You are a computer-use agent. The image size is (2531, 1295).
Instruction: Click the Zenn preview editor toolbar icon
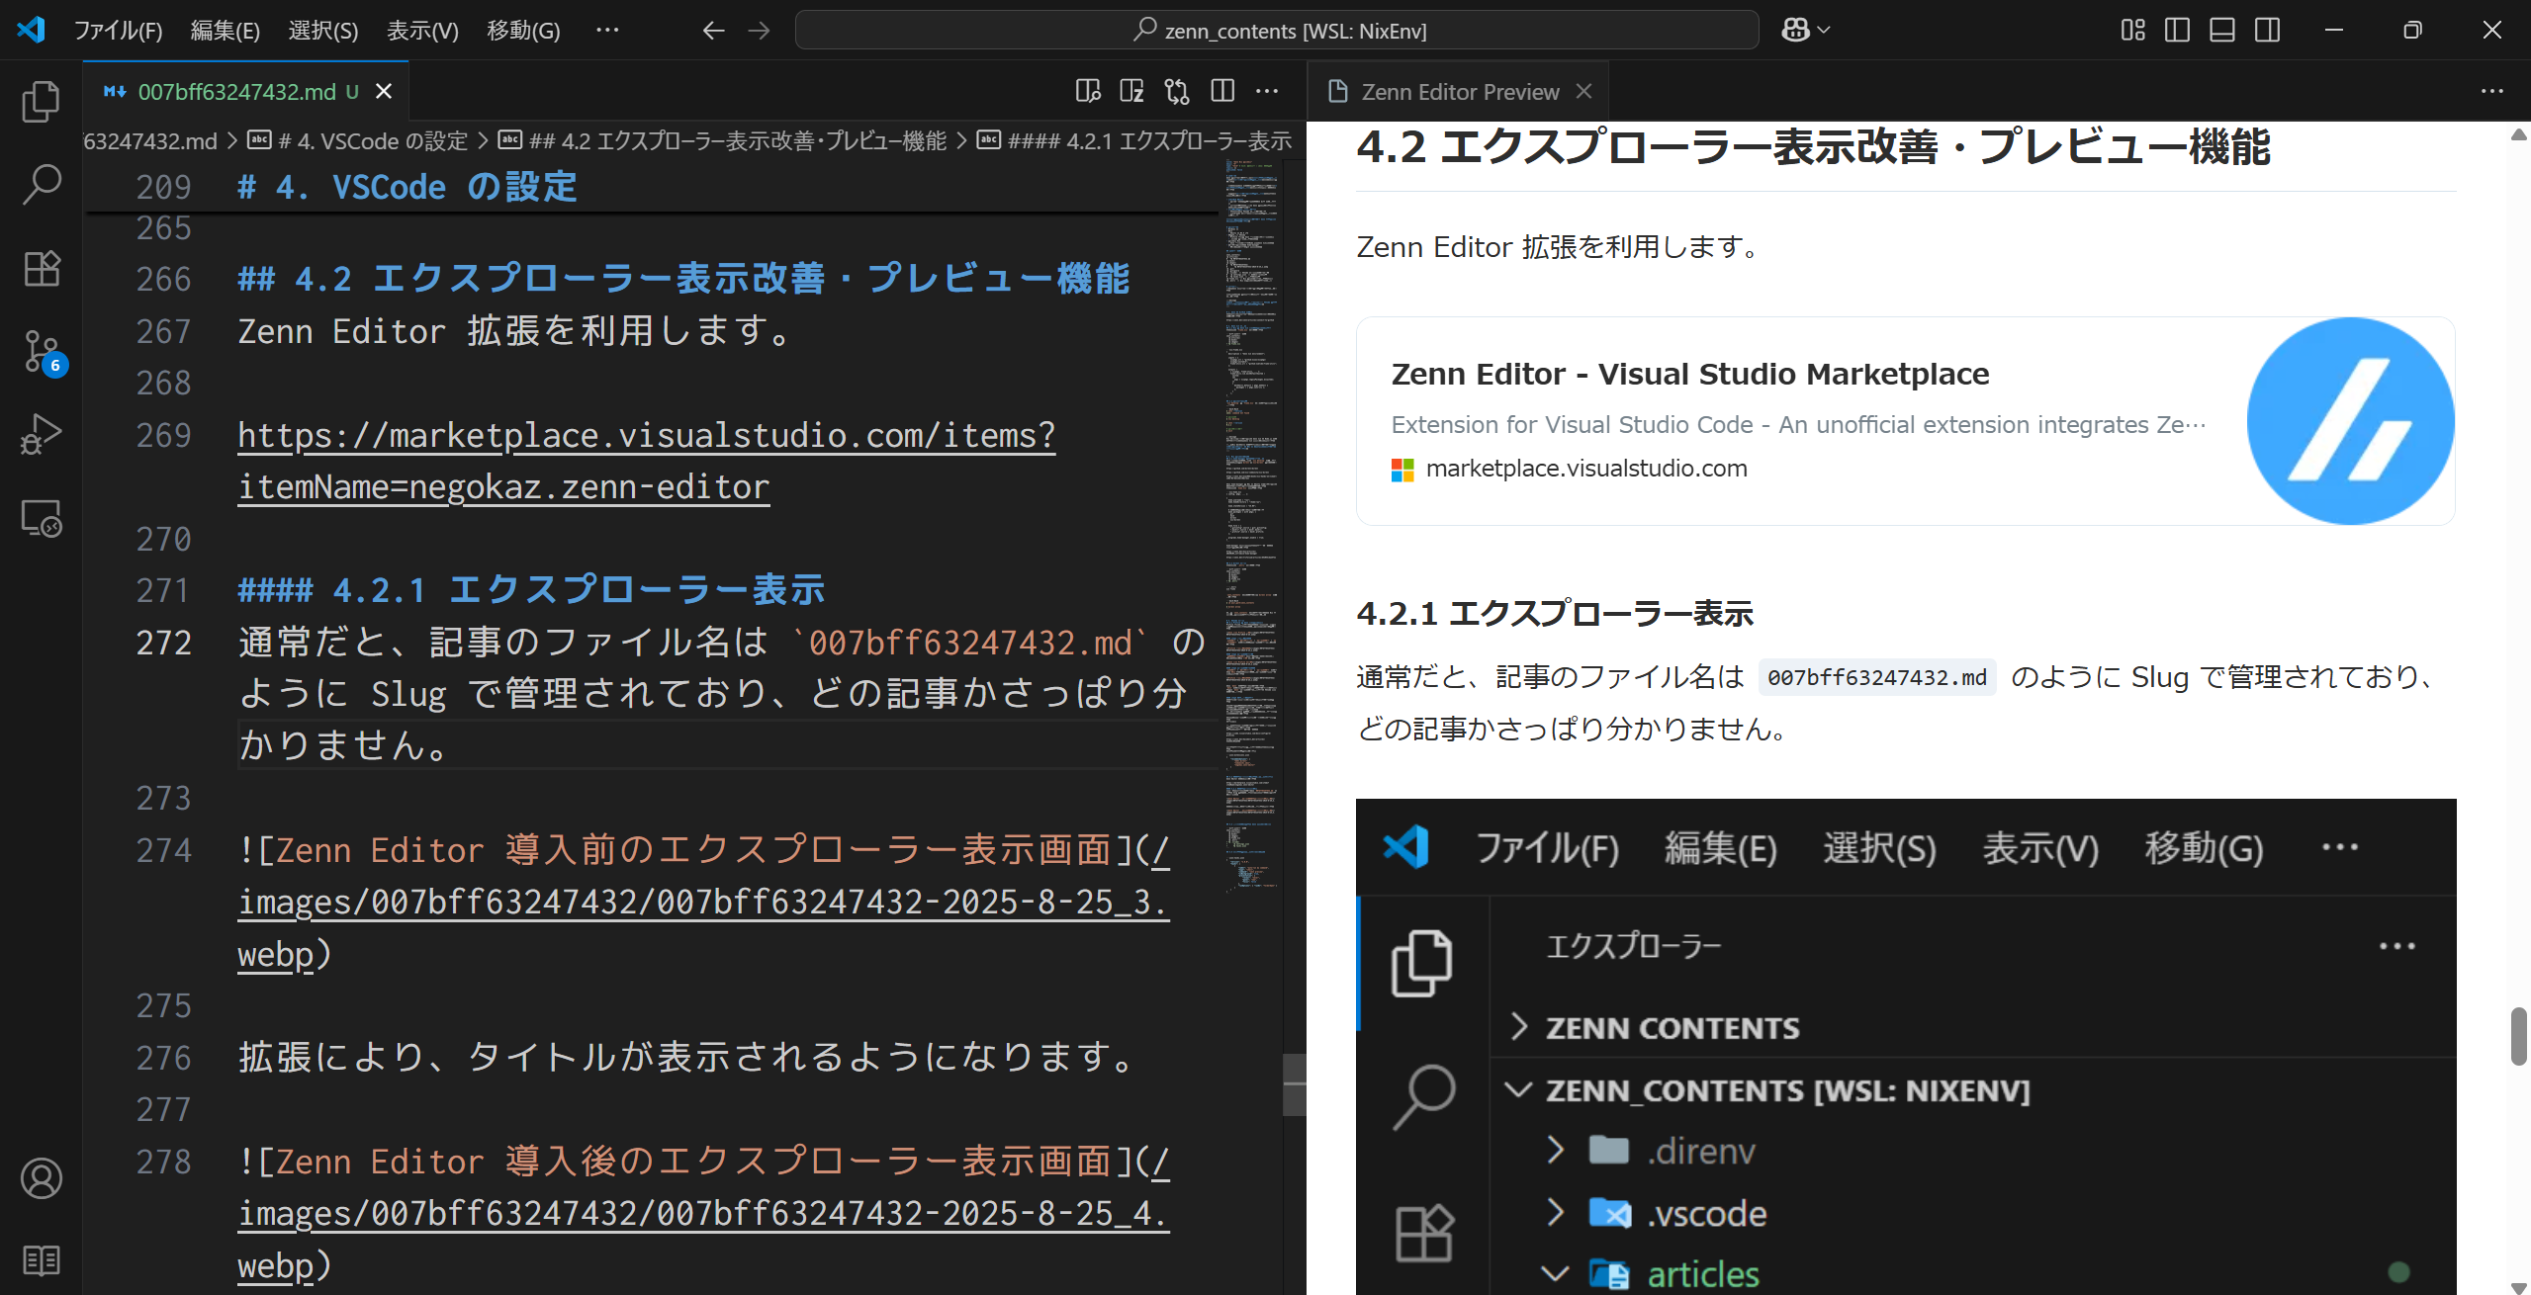coord(1132,91)
